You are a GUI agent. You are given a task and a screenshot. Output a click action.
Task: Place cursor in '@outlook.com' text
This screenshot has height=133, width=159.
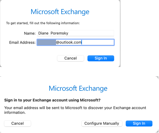[69, 42]
